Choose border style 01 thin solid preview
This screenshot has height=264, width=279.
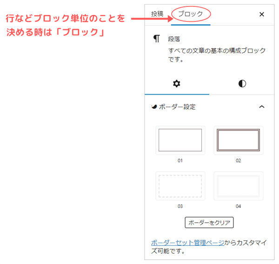[180, 140]
